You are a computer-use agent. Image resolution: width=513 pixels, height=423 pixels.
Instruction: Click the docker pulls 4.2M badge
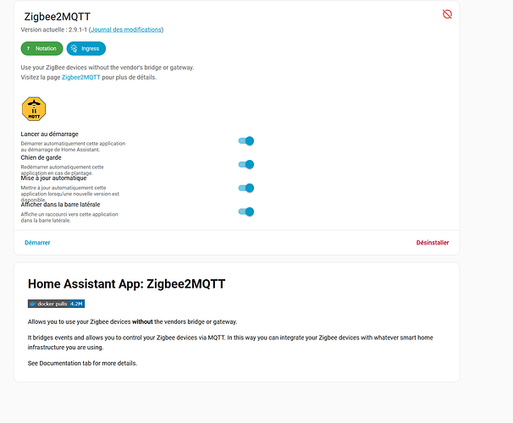[x=56, y=303]
